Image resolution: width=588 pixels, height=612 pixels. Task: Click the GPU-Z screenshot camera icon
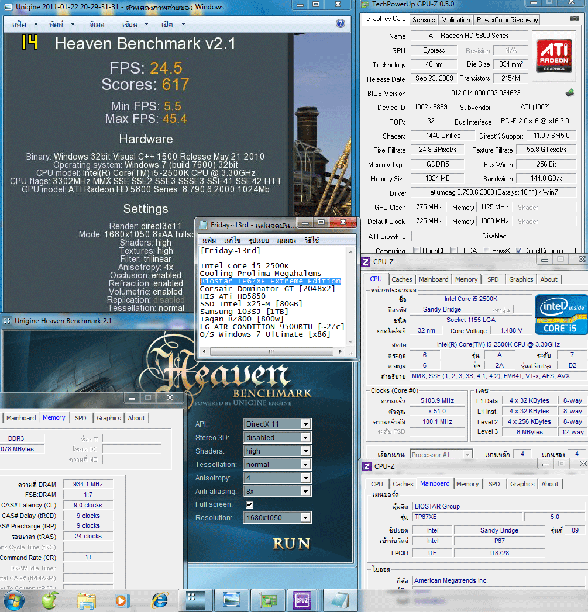click(574, 18)
